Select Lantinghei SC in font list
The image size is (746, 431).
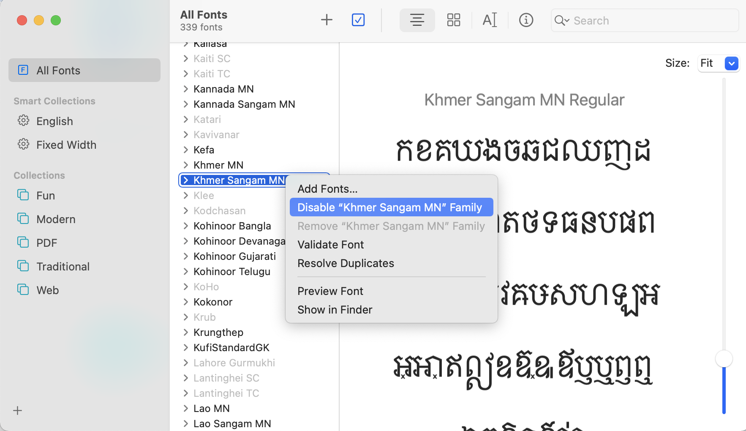(x=226, y=378)
